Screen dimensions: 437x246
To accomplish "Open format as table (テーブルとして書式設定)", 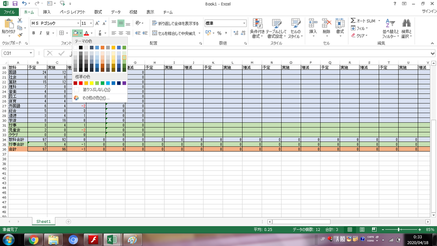I will click(277, 28).
